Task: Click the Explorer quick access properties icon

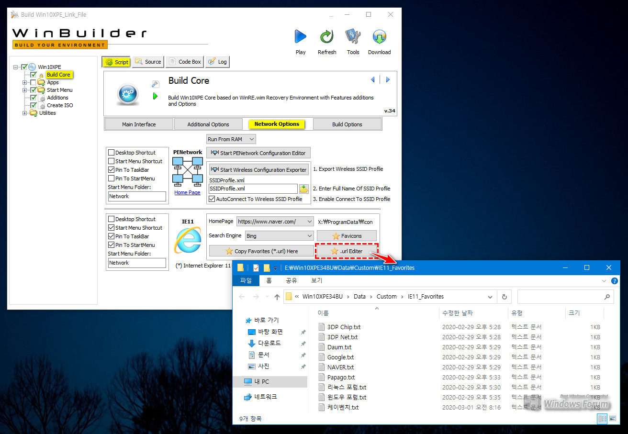Action: [256, 268]
